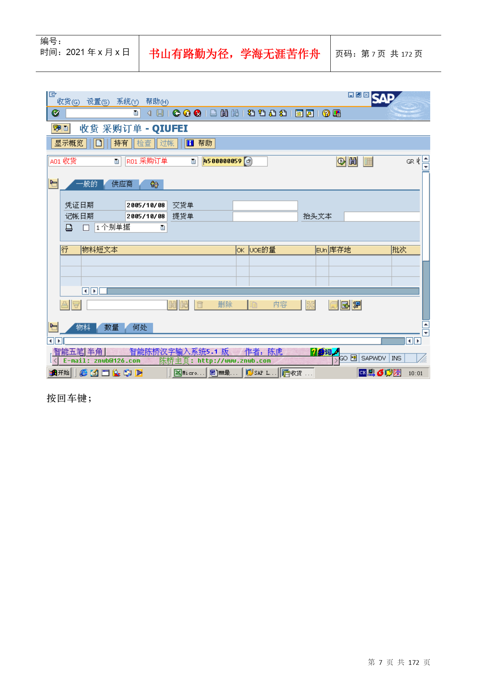Viewport: 488px width, 690px height.
Task: Click the search help button after 4500000059
Action: pos(248,161)
